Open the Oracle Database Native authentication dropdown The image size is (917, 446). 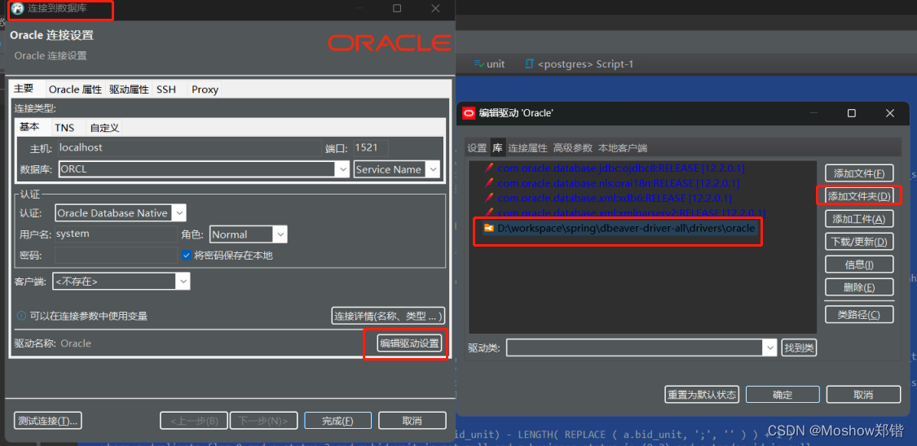click(x=179, y=213)
